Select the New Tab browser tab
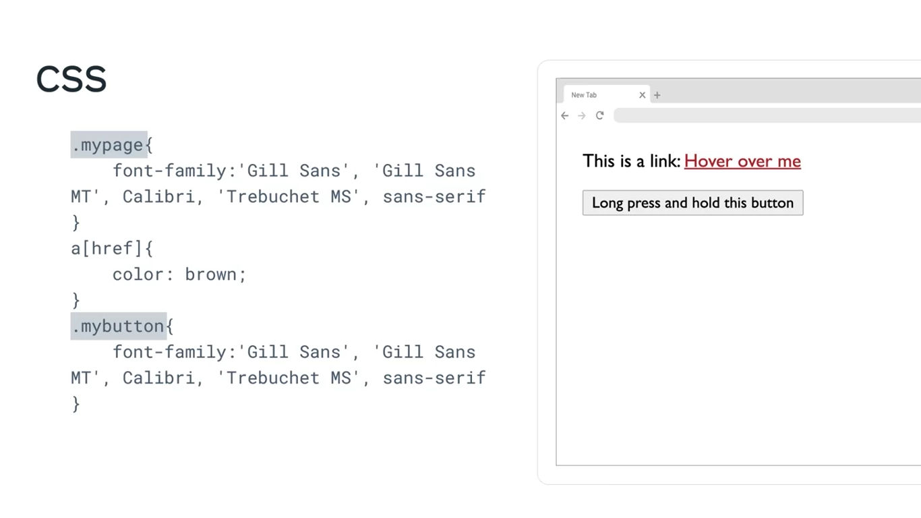921x518 pixels. point(593,95)
